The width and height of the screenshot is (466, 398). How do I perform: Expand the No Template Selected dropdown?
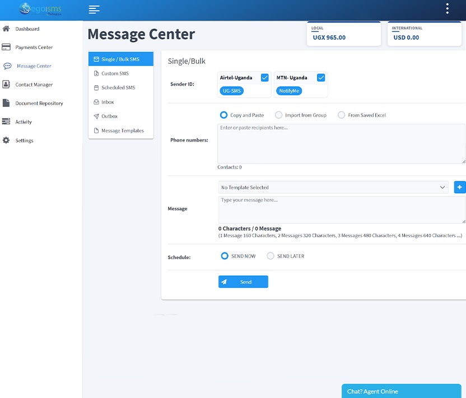333,188
